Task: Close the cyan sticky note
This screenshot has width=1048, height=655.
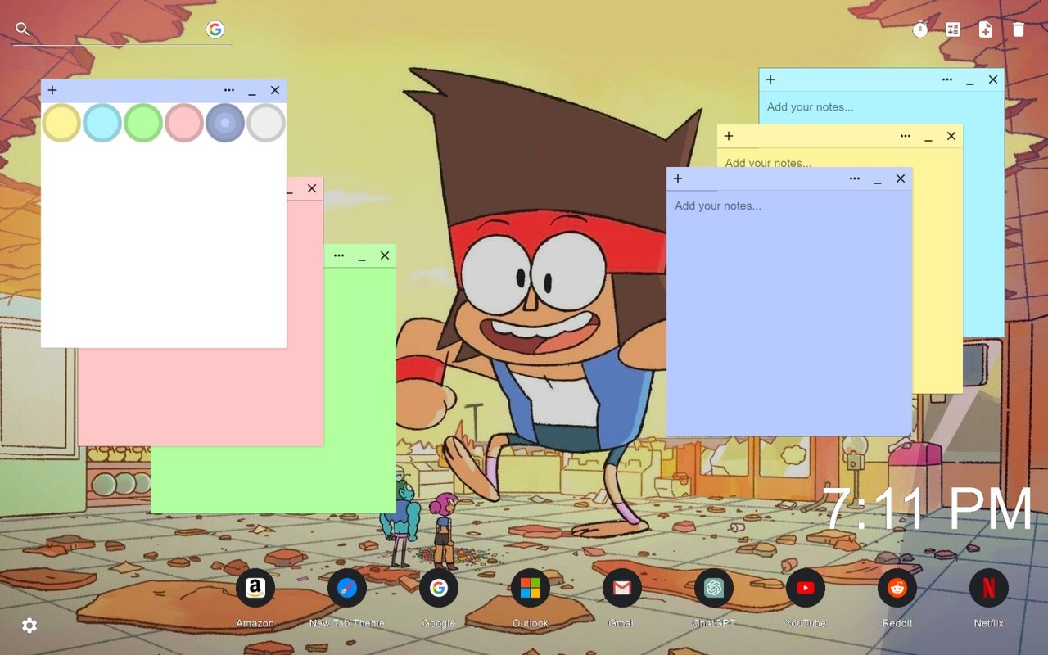Action: click(x=993, y=79)
